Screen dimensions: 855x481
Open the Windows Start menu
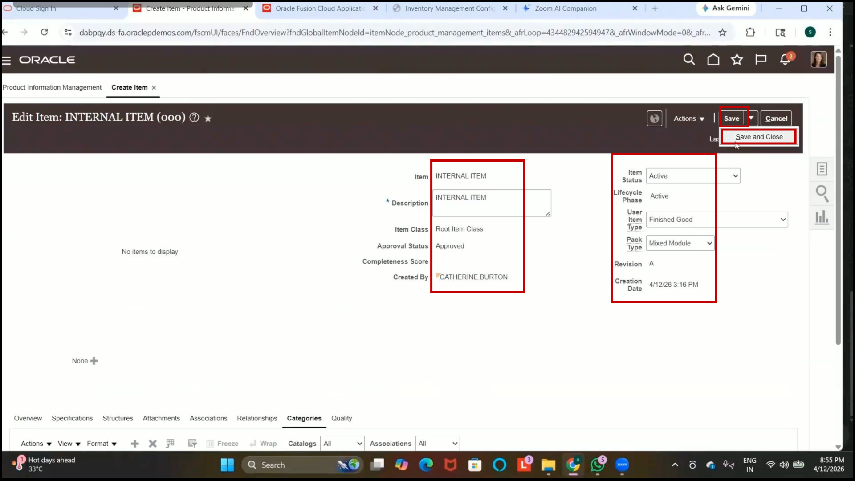(227, 465)
